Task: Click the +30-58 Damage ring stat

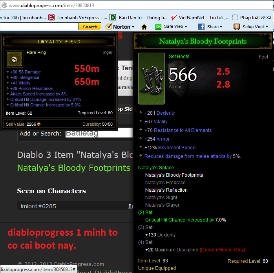Action: point(26,72)
